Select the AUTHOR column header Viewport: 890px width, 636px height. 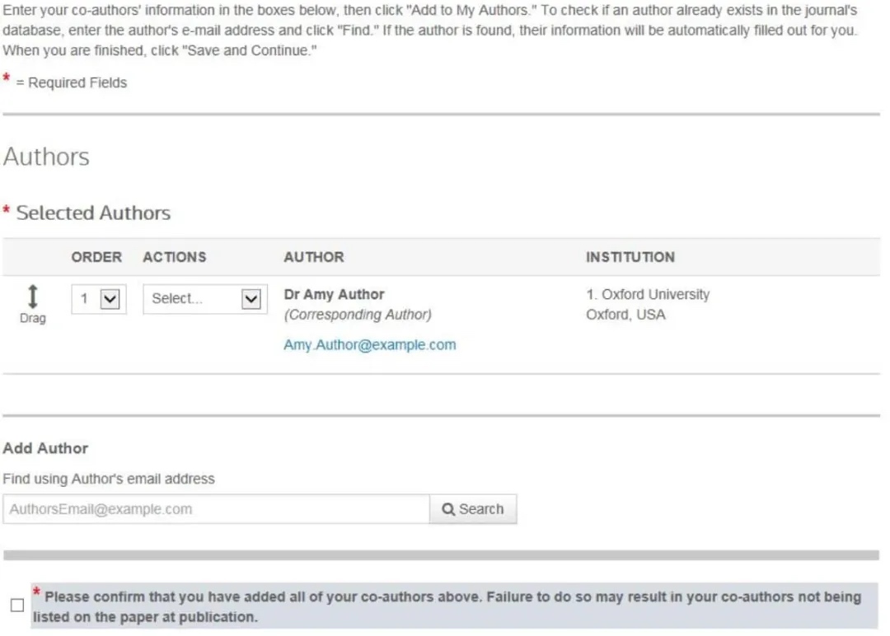tap(313, 257)
